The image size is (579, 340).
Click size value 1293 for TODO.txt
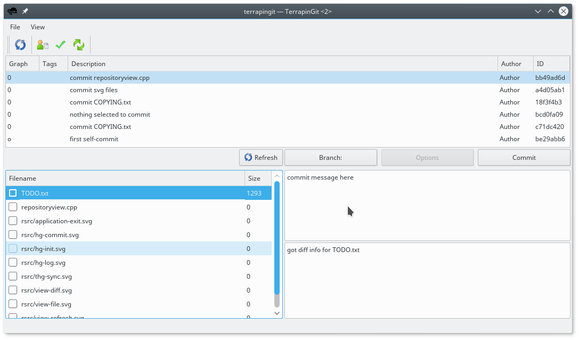pos(254,193)
